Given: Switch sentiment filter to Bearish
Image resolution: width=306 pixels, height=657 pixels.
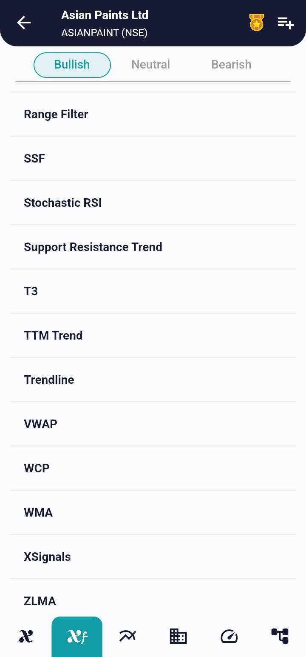Looking at the screenshot, I should (231, 64).
